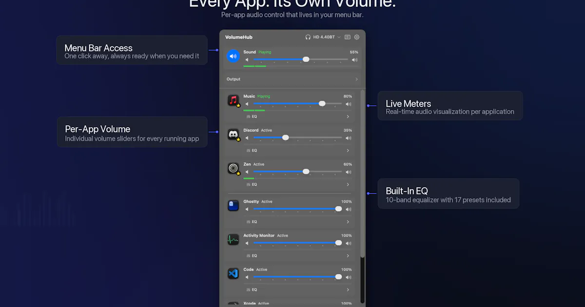The height and width of the screenshot is (307, 585).
Task: Toggle the star badge on Music icon
Action: pos(238,105)
